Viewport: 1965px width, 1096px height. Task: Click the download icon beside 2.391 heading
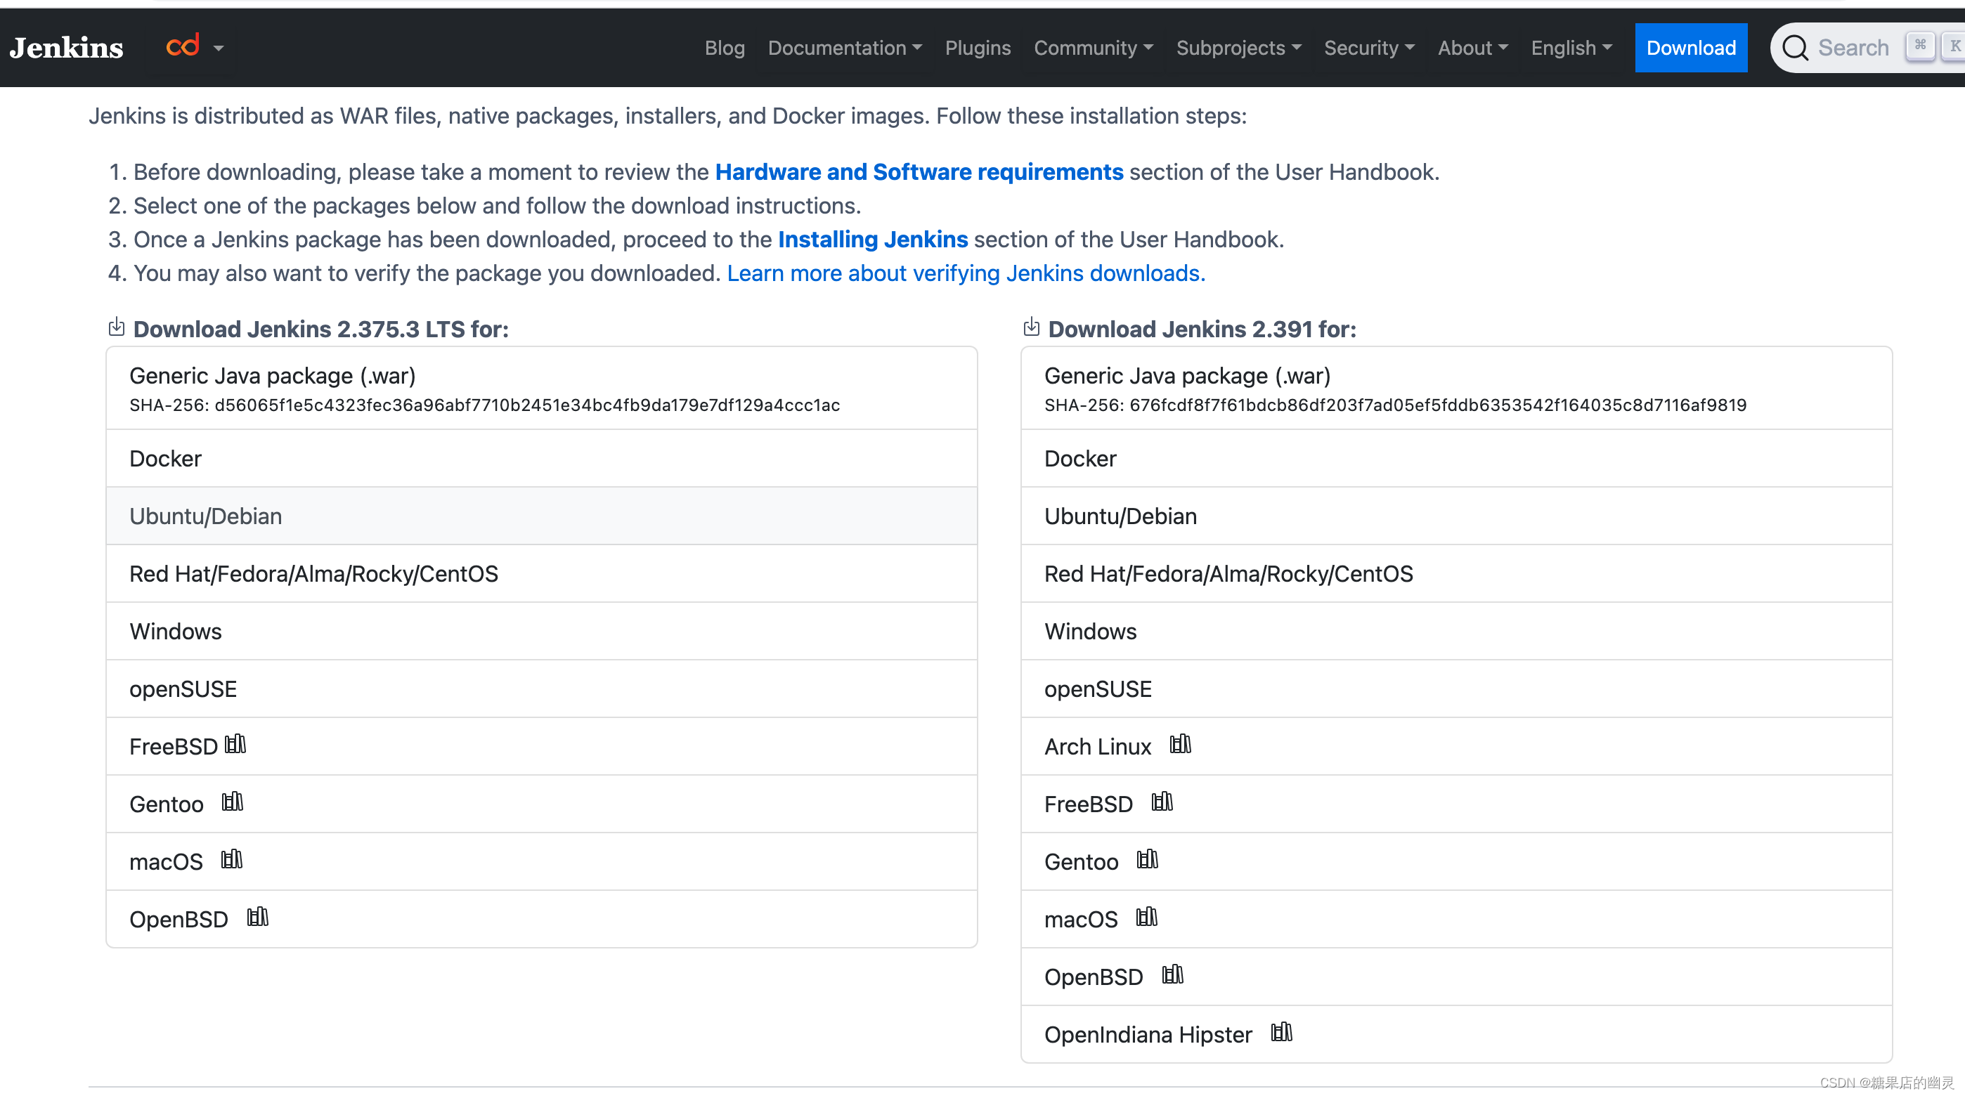pyautogui.click(x=1031, y=327)
